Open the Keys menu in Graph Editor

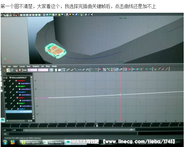pyautogui.click(x=28, y=66)
